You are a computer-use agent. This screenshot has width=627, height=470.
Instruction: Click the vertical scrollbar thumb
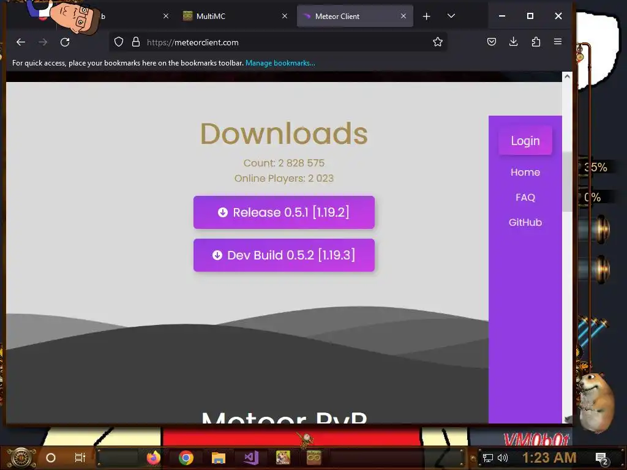(567, 182)
